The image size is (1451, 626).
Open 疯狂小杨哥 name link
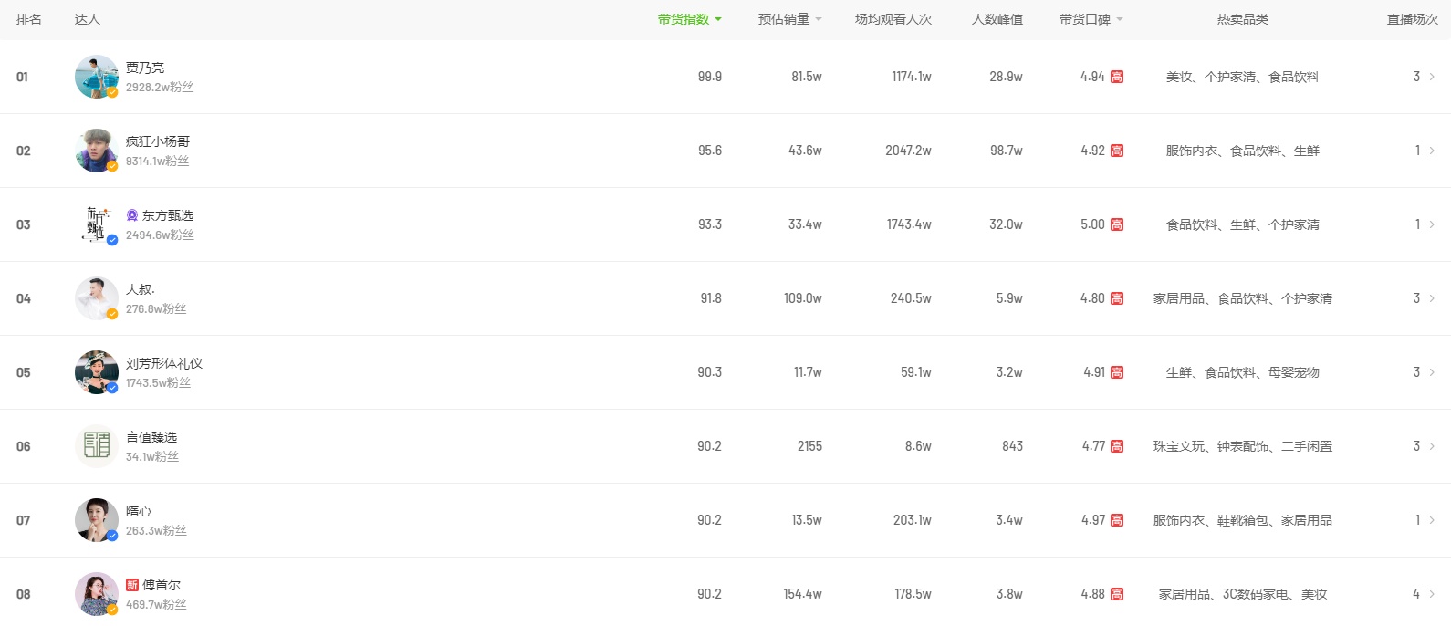coord(158,141)
